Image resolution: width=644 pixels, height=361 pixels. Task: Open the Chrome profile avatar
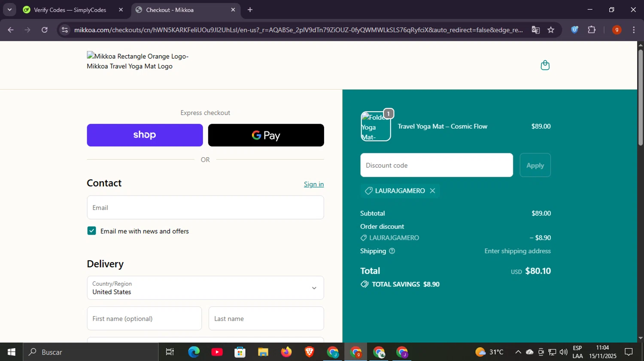617,30
